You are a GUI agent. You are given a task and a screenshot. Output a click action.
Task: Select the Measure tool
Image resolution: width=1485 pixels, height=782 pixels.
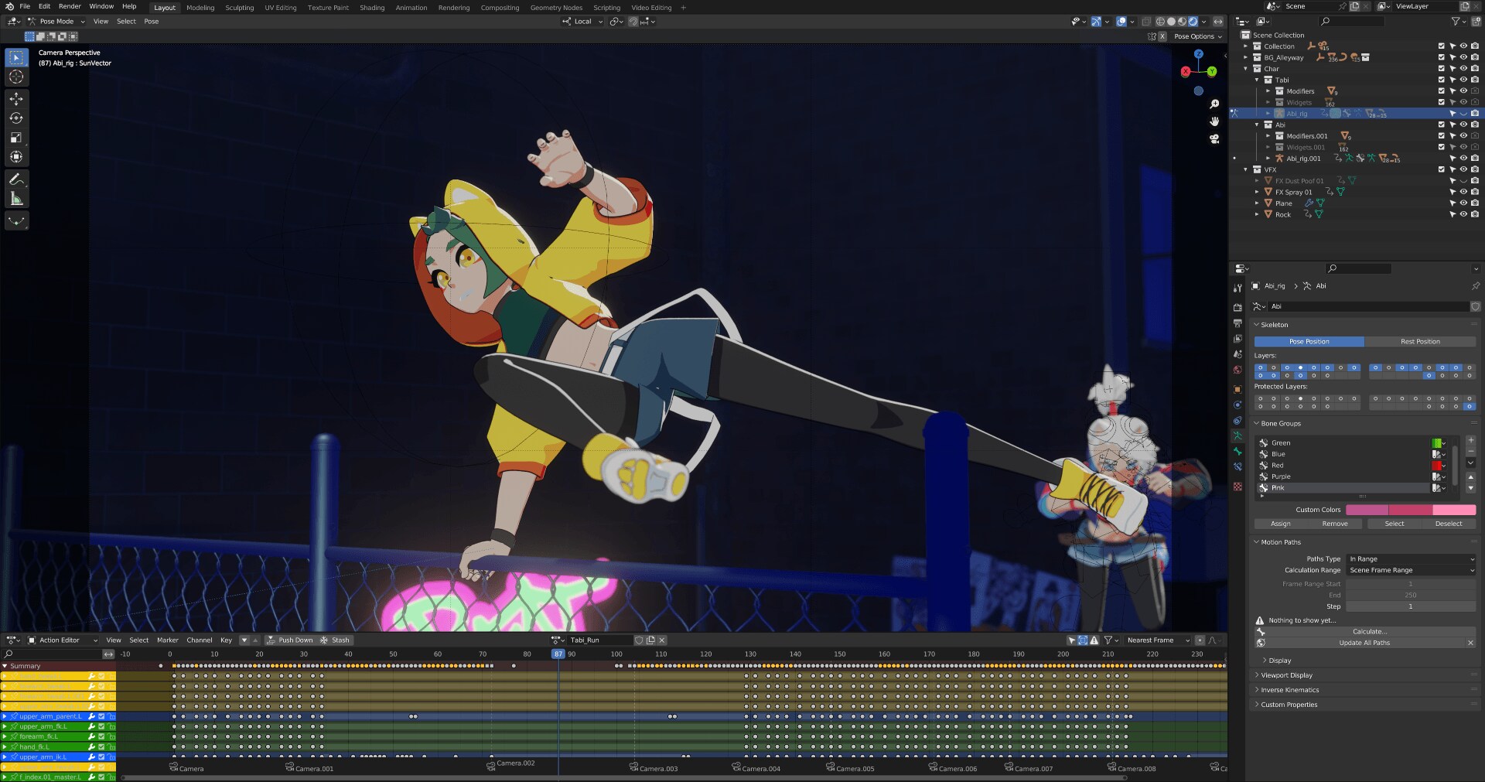coord(16,199)
